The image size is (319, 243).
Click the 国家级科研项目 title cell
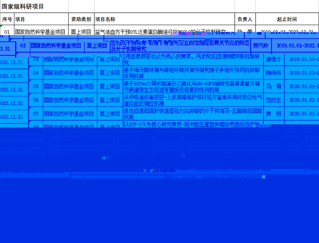coord(23,7)
